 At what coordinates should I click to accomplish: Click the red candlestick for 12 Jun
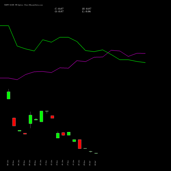coord(52,117)
